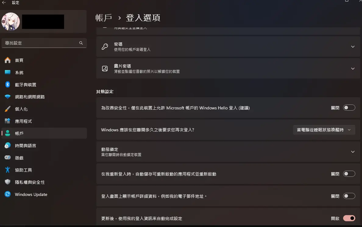Screen dimensions: 362x227
Task: Open System (系統) via its monitor icon
Action: coord(8,73)
